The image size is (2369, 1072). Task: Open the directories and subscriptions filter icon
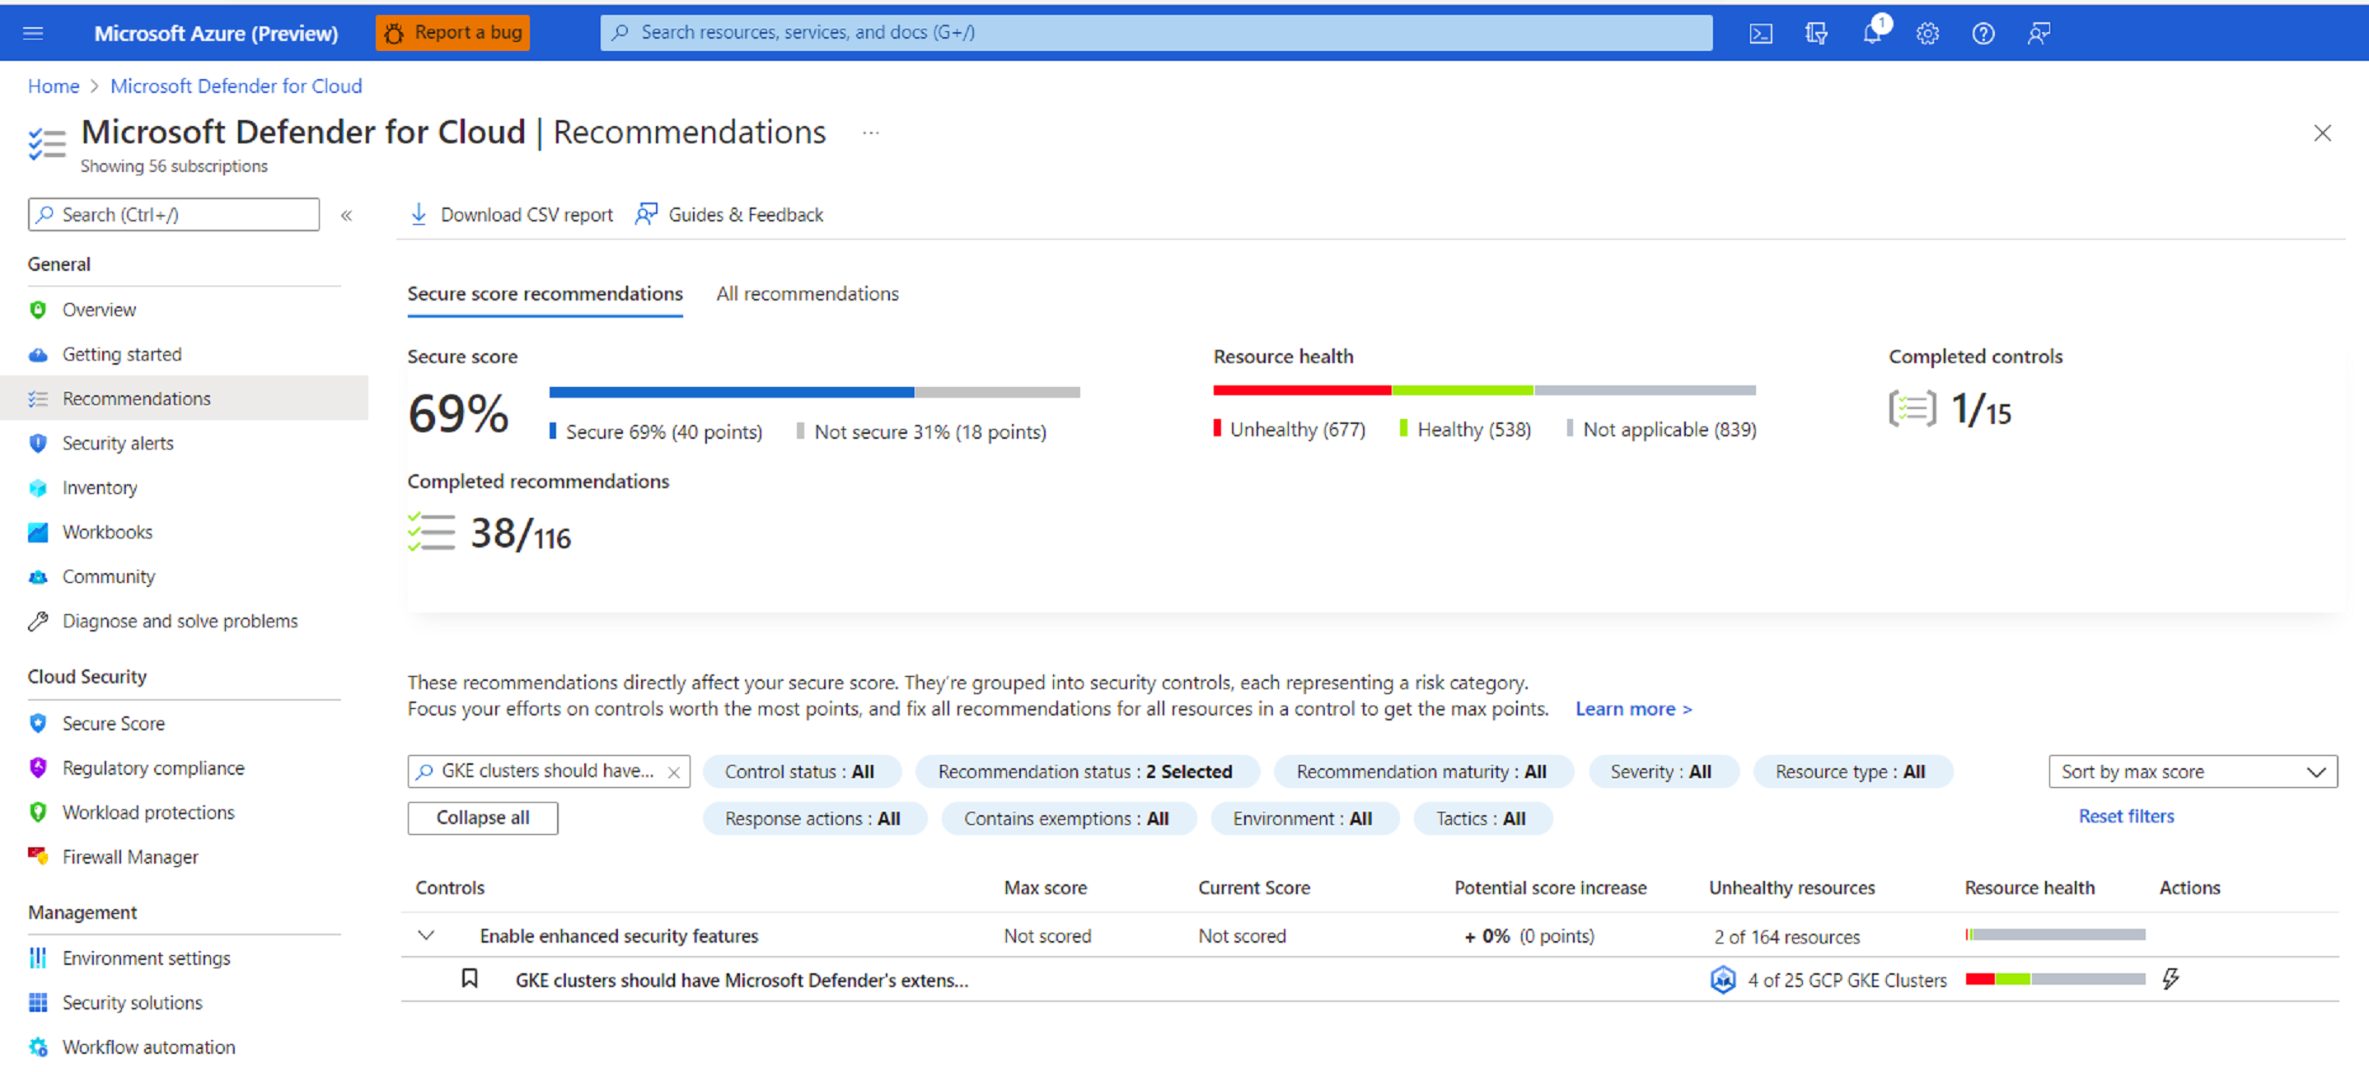[x=1815, y=34]
